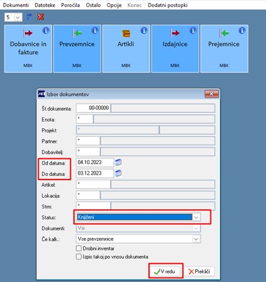
Task: Open the Dodatni postopki menu
Action: [168, 5]
